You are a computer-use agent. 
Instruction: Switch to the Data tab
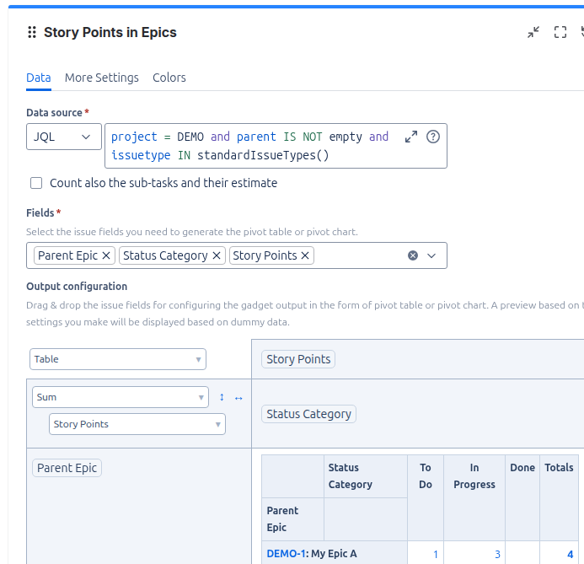pos(39,78)
